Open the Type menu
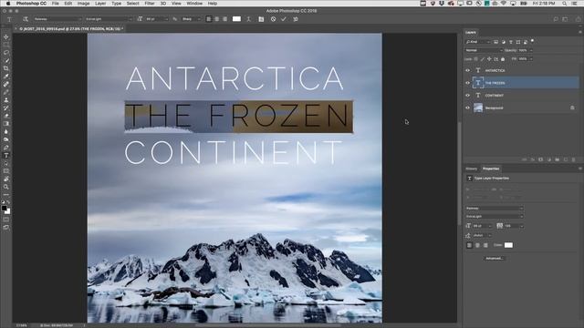Viewport: 584px width, 328px height. coord(116,4)
